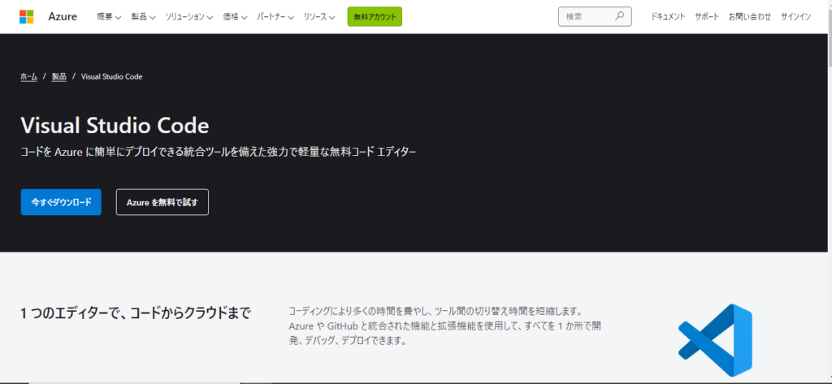Viewport: 832px width, 384px height.
Task: Go to ホーム in the breadcrumb
Action: 28,76
